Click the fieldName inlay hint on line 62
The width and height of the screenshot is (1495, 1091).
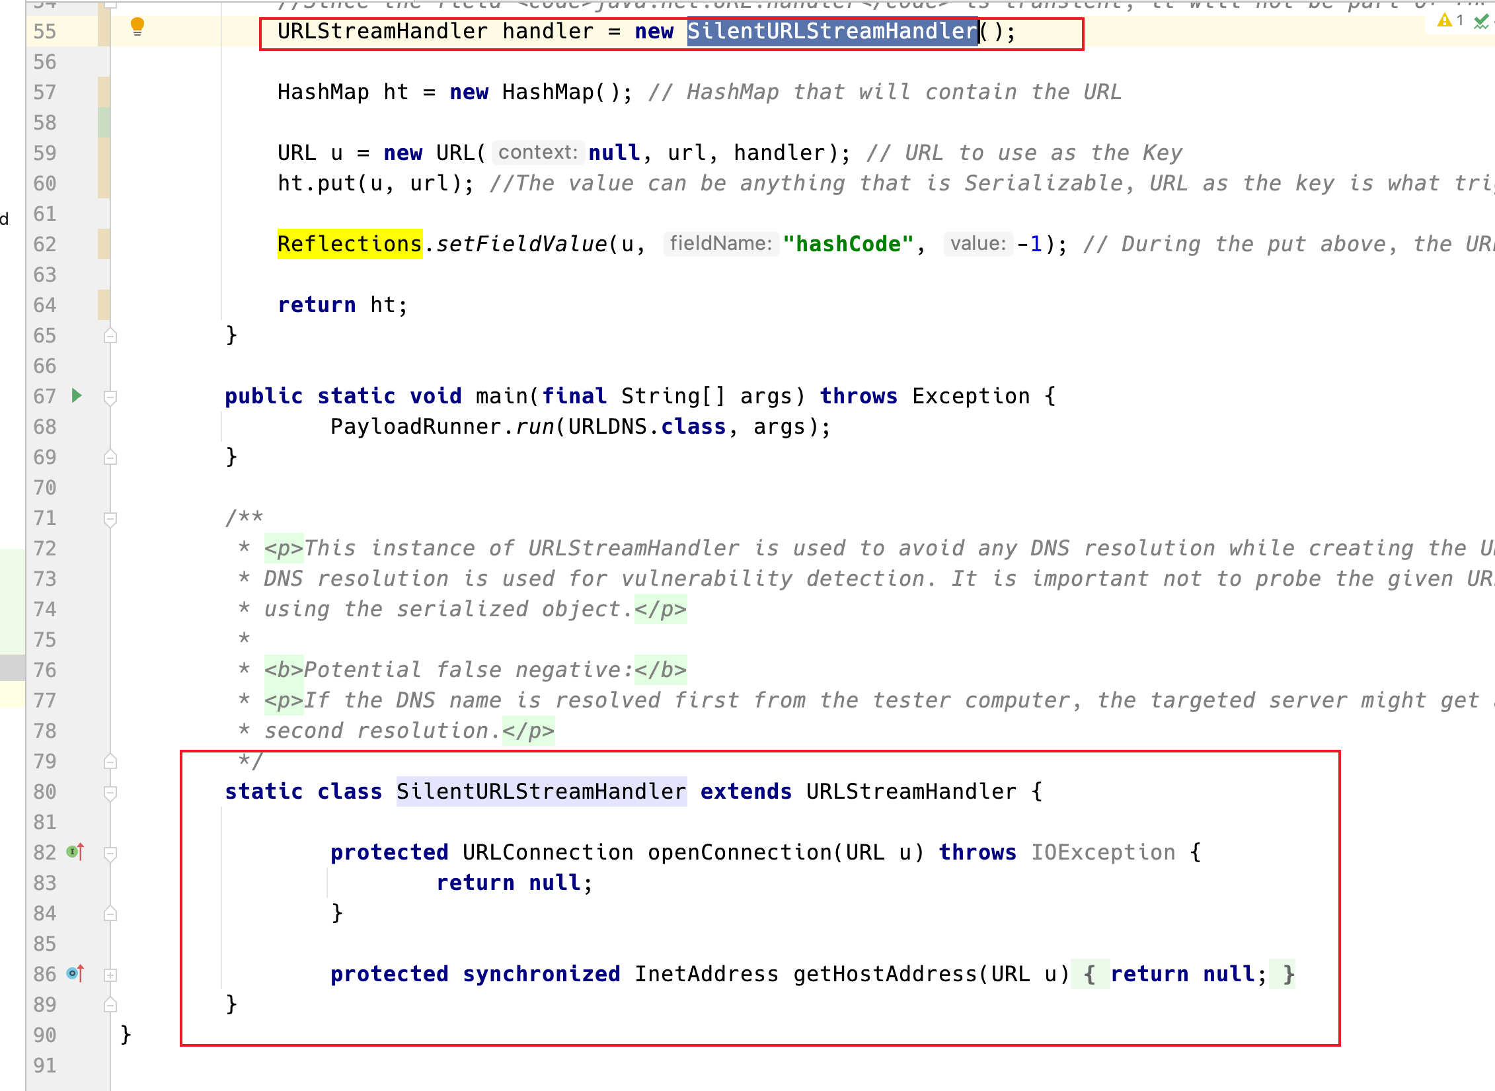722,243
